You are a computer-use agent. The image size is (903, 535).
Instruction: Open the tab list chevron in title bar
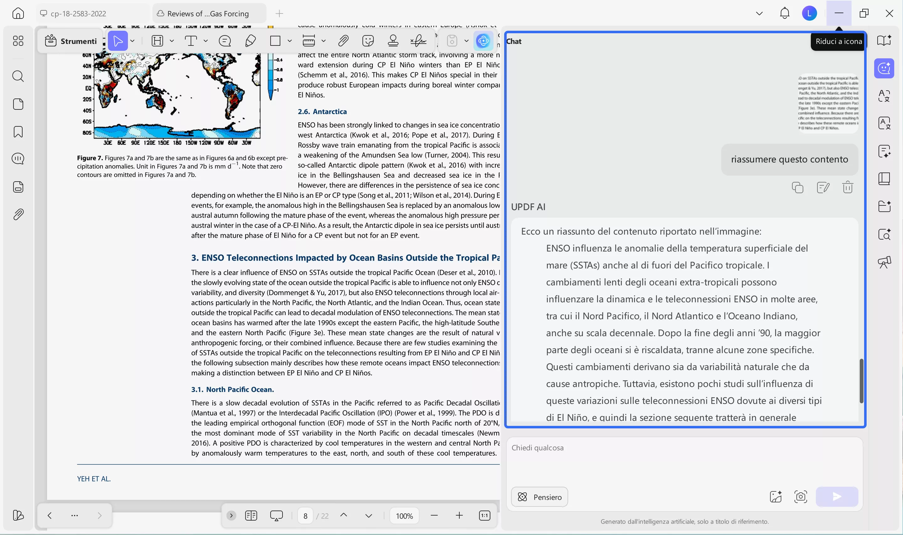coord(759,14)
